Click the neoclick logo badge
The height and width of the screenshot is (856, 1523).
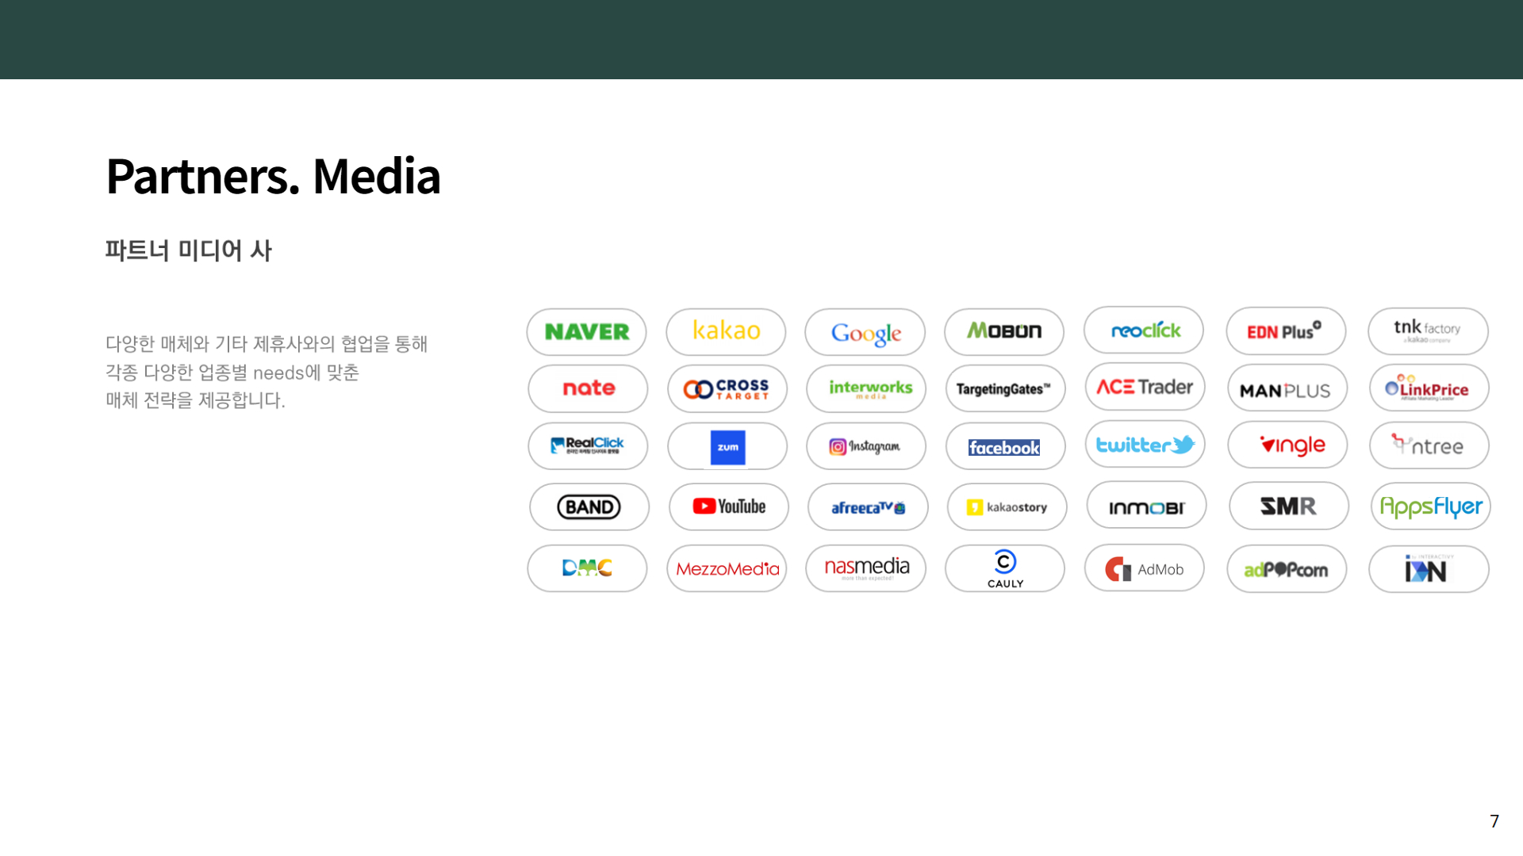tap(1144, 331)
